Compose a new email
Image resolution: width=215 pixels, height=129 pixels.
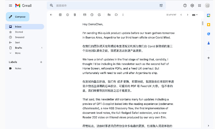click(18, 17)
